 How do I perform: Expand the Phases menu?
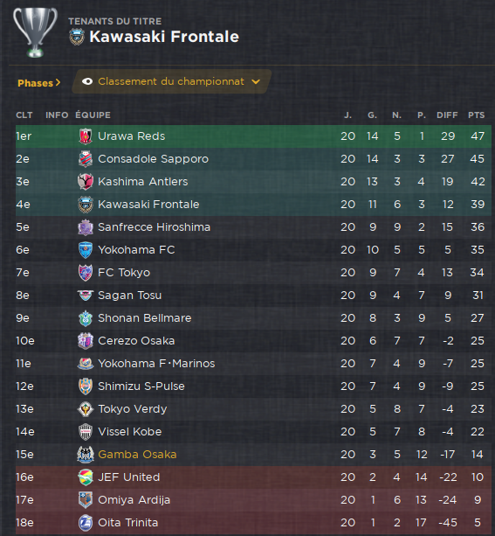tap(39, 83)
